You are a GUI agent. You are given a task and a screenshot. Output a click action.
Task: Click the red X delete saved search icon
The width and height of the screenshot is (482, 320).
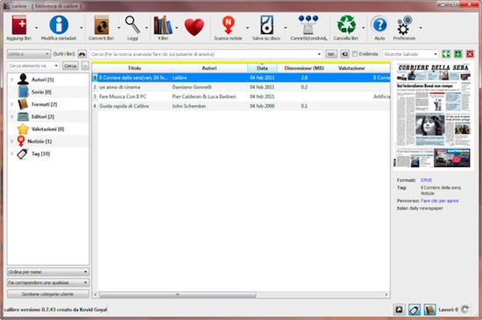[470, 54]
